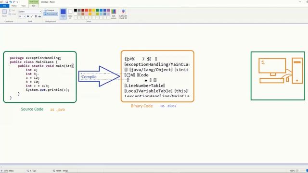Toggle Italic text formatting
The width and height of the screenshot is (308, 173).
pyautogui.click(x=32, y=16)
